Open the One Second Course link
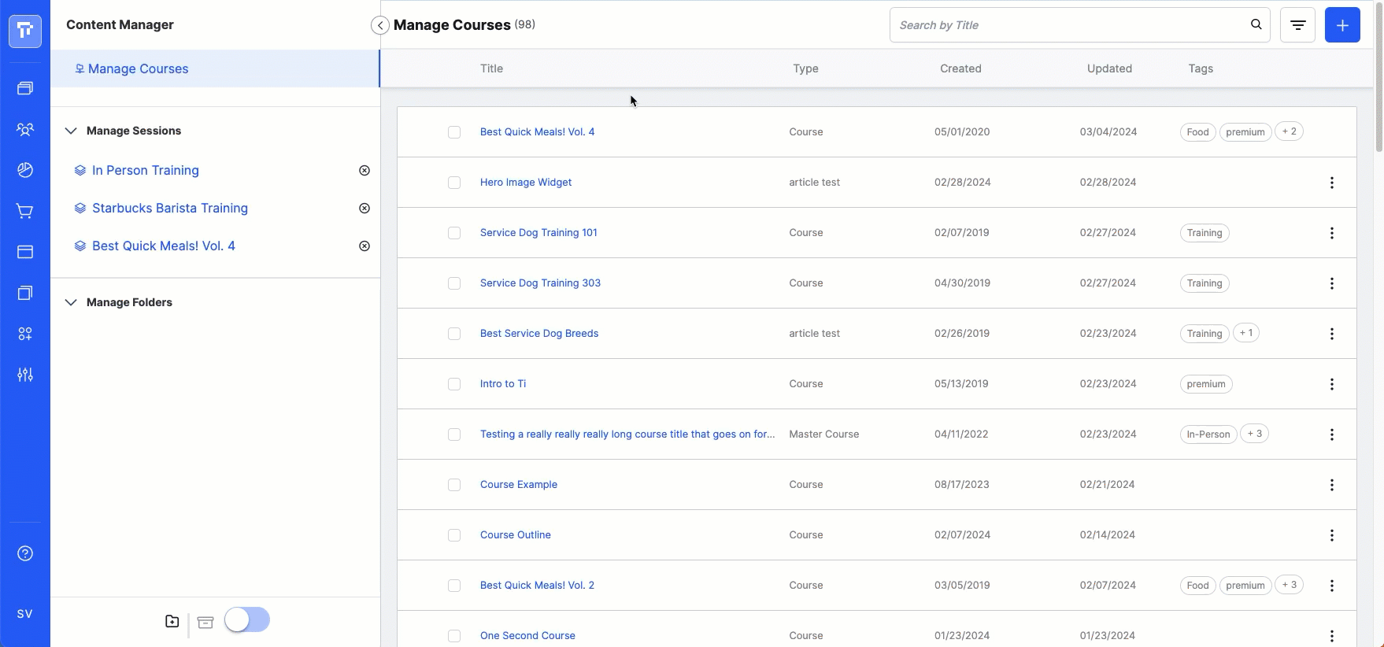This screenshot has width=1384, height=647. click(x=527, y=635)
